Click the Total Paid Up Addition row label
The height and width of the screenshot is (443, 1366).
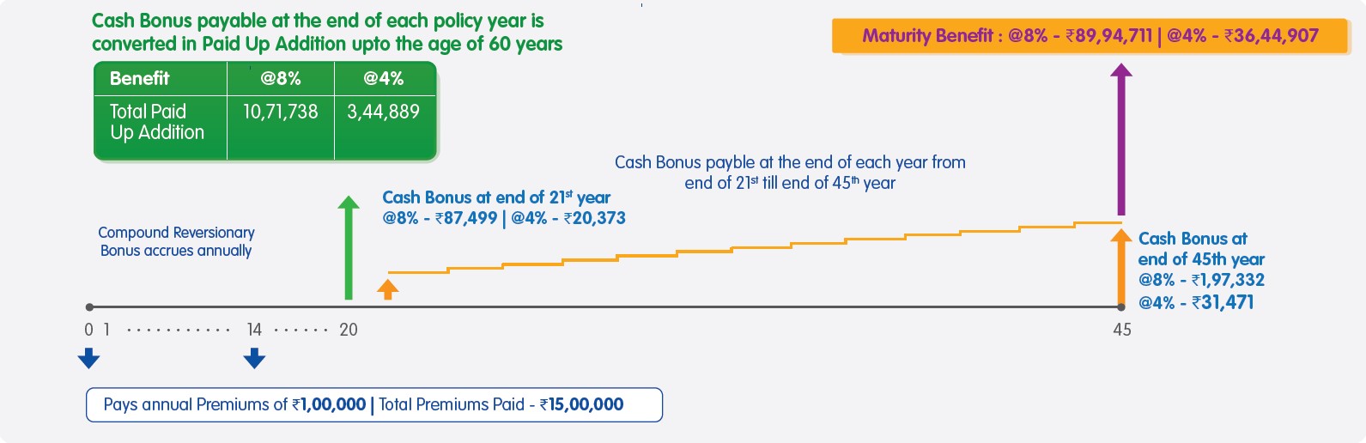(x=158, y=122)
